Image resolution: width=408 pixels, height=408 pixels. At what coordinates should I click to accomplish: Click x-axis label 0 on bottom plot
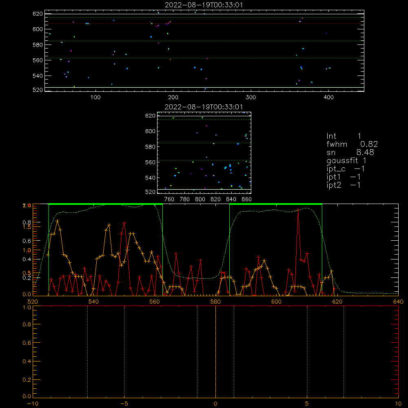coord(215,404)
